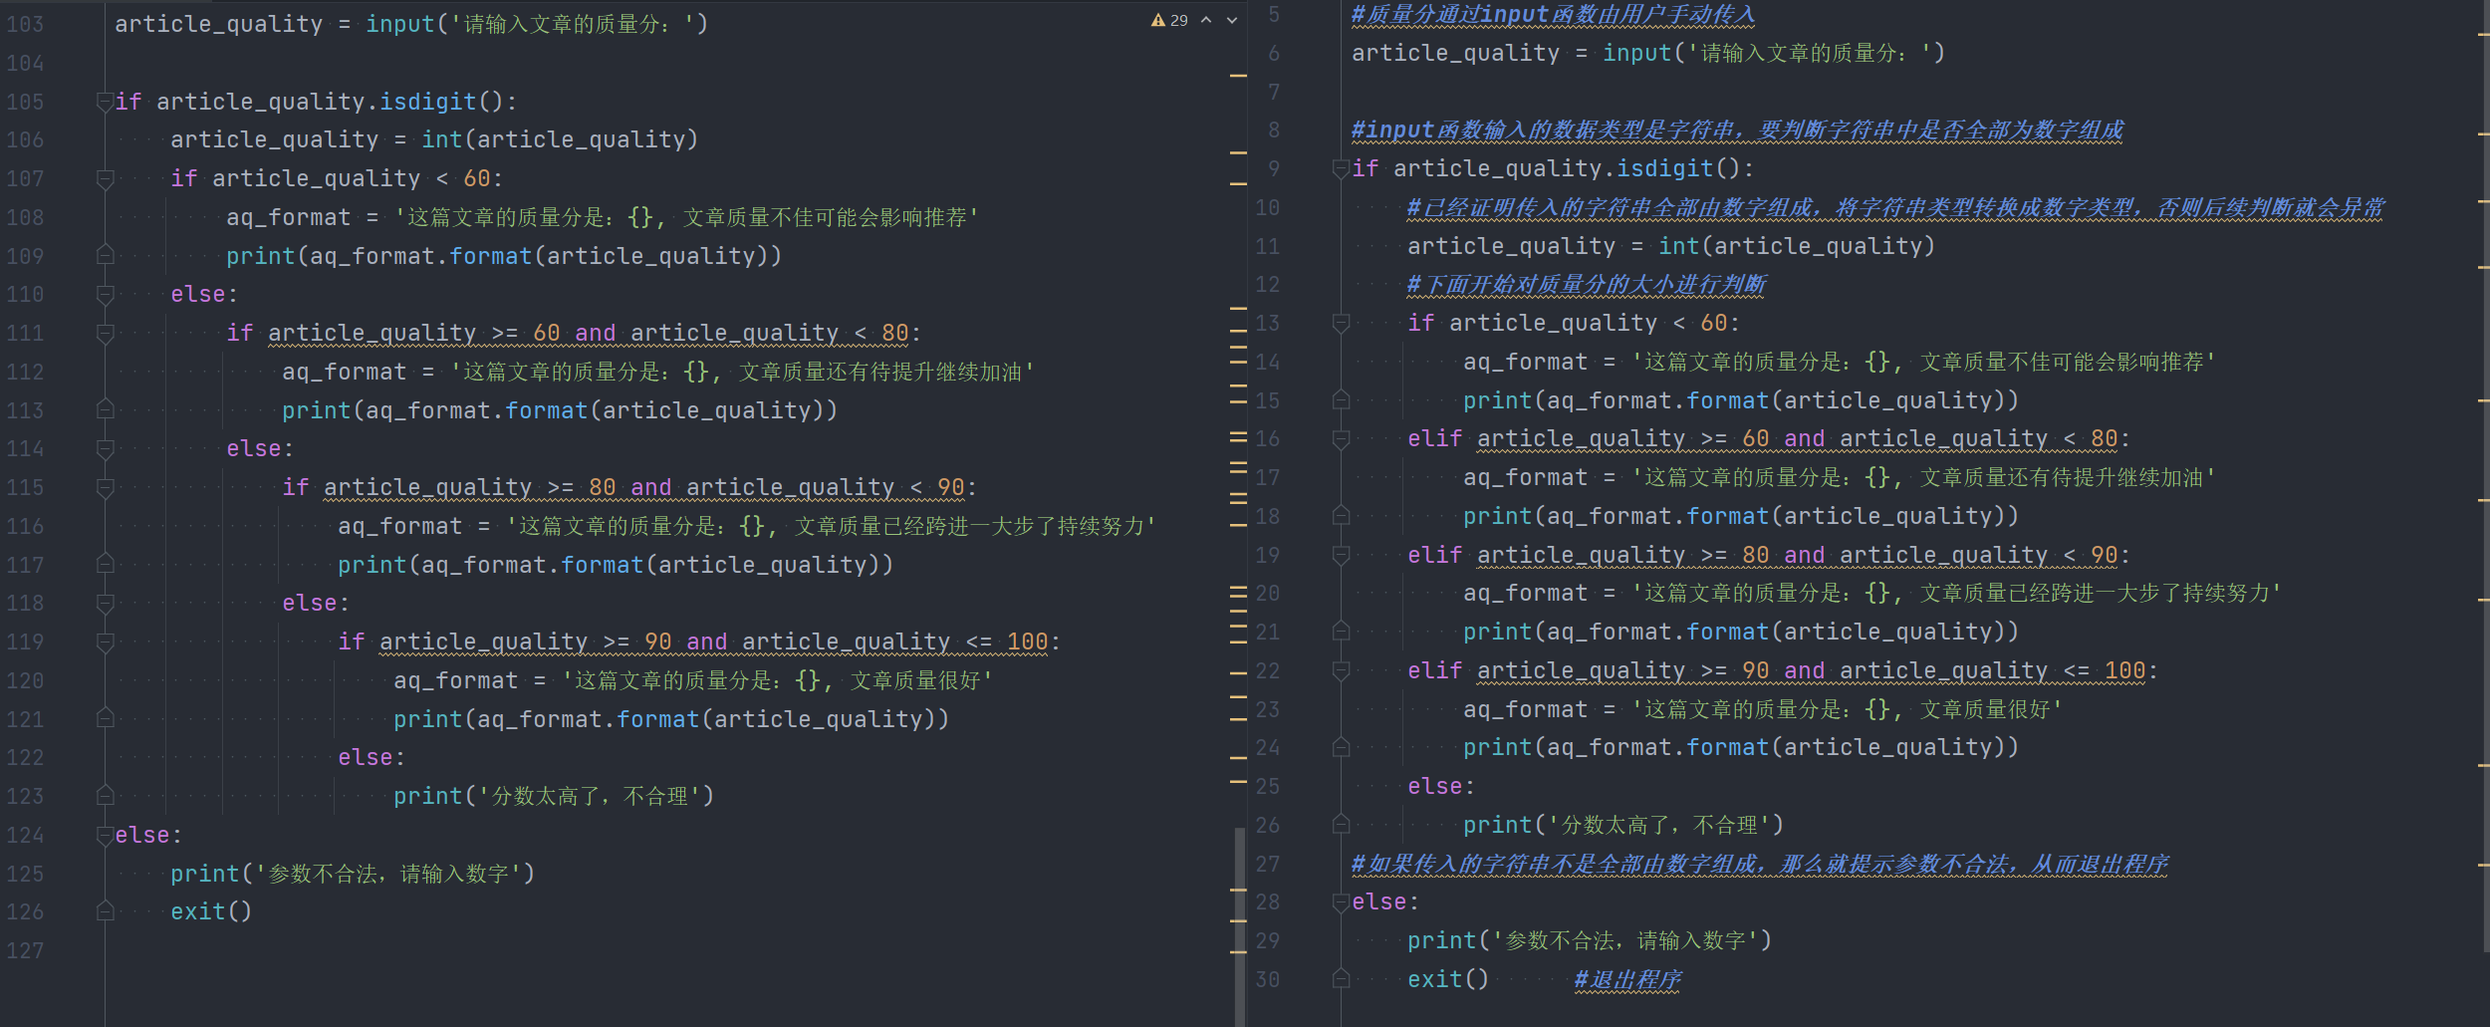Collapse the else fold at left line 118
The image size is (2490, 1027).
click(105, 603)
